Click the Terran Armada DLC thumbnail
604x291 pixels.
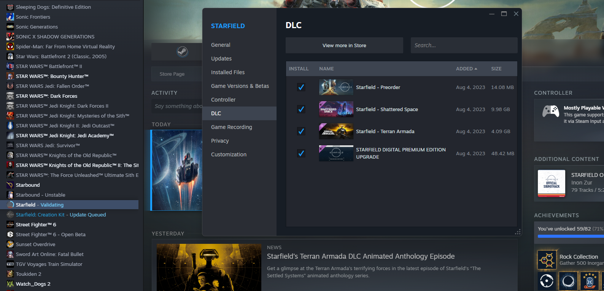point(336,131)
